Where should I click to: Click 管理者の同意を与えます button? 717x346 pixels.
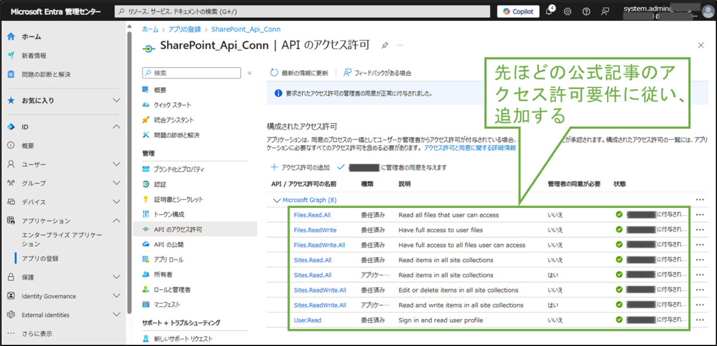tap(392, 167)
